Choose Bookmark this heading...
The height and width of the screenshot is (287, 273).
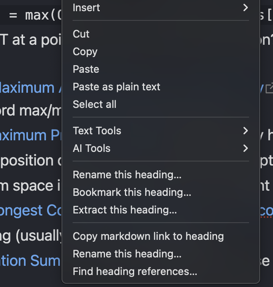click(x=161, y=192)
